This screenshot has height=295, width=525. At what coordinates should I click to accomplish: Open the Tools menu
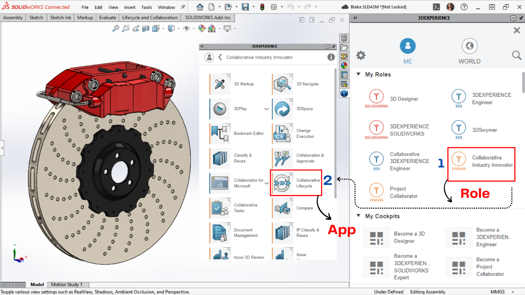[147, 7]
